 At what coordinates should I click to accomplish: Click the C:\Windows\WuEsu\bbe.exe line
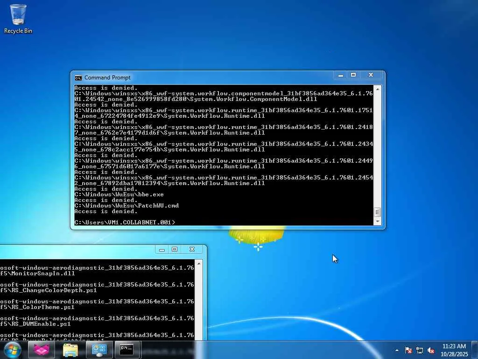click(x=119, y=194)
